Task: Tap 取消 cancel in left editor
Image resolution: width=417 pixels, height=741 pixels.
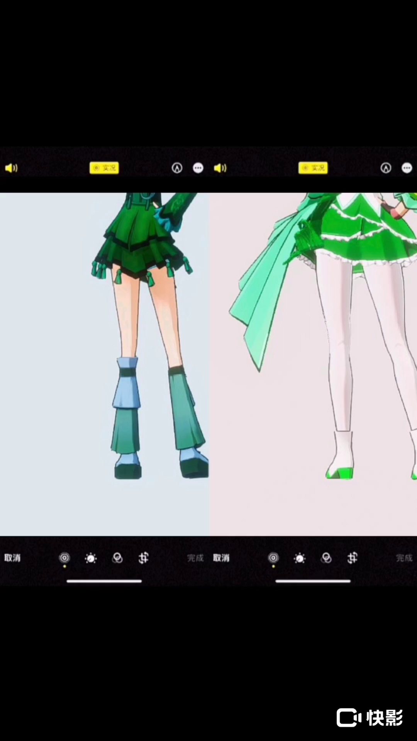Action: point(12,558)
